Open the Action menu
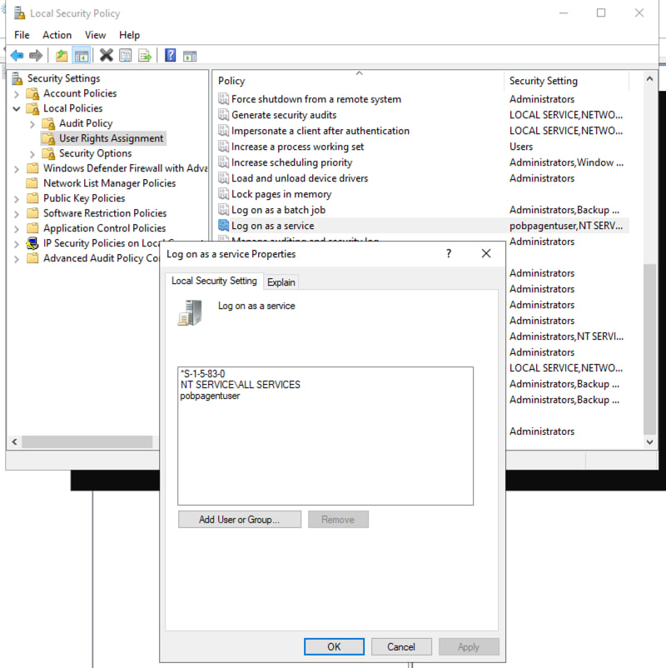This screenshot has width=666, height=668. click(x=57, y=35)
